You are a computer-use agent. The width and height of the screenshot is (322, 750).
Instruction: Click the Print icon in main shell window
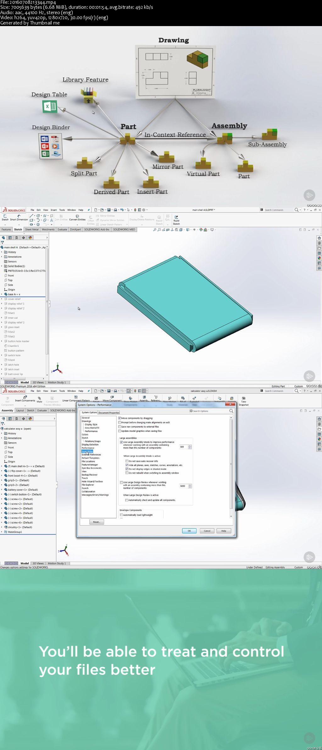[115, 210]
